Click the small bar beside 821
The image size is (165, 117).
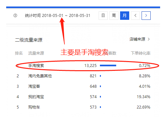(101, 76)
